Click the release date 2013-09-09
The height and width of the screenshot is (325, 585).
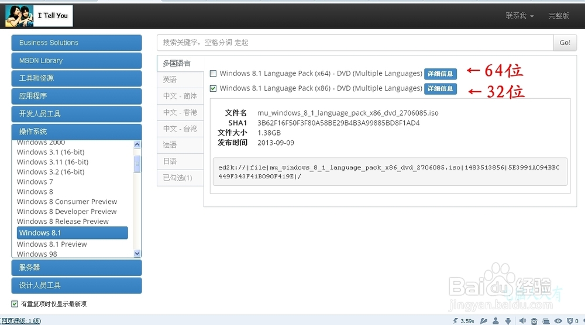(x=276, y=143)
